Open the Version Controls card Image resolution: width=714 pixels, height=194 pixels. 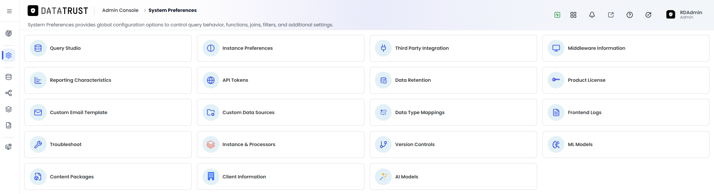pyautogui.click(x=453, y=145)
